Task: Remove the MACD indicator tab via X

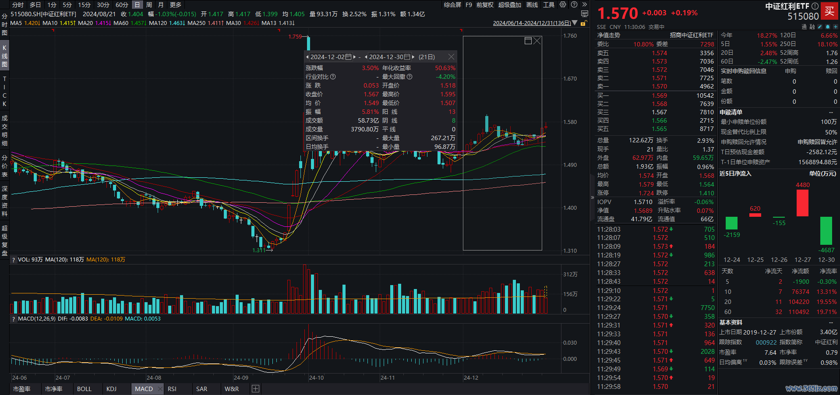Action: coord(160,389)
